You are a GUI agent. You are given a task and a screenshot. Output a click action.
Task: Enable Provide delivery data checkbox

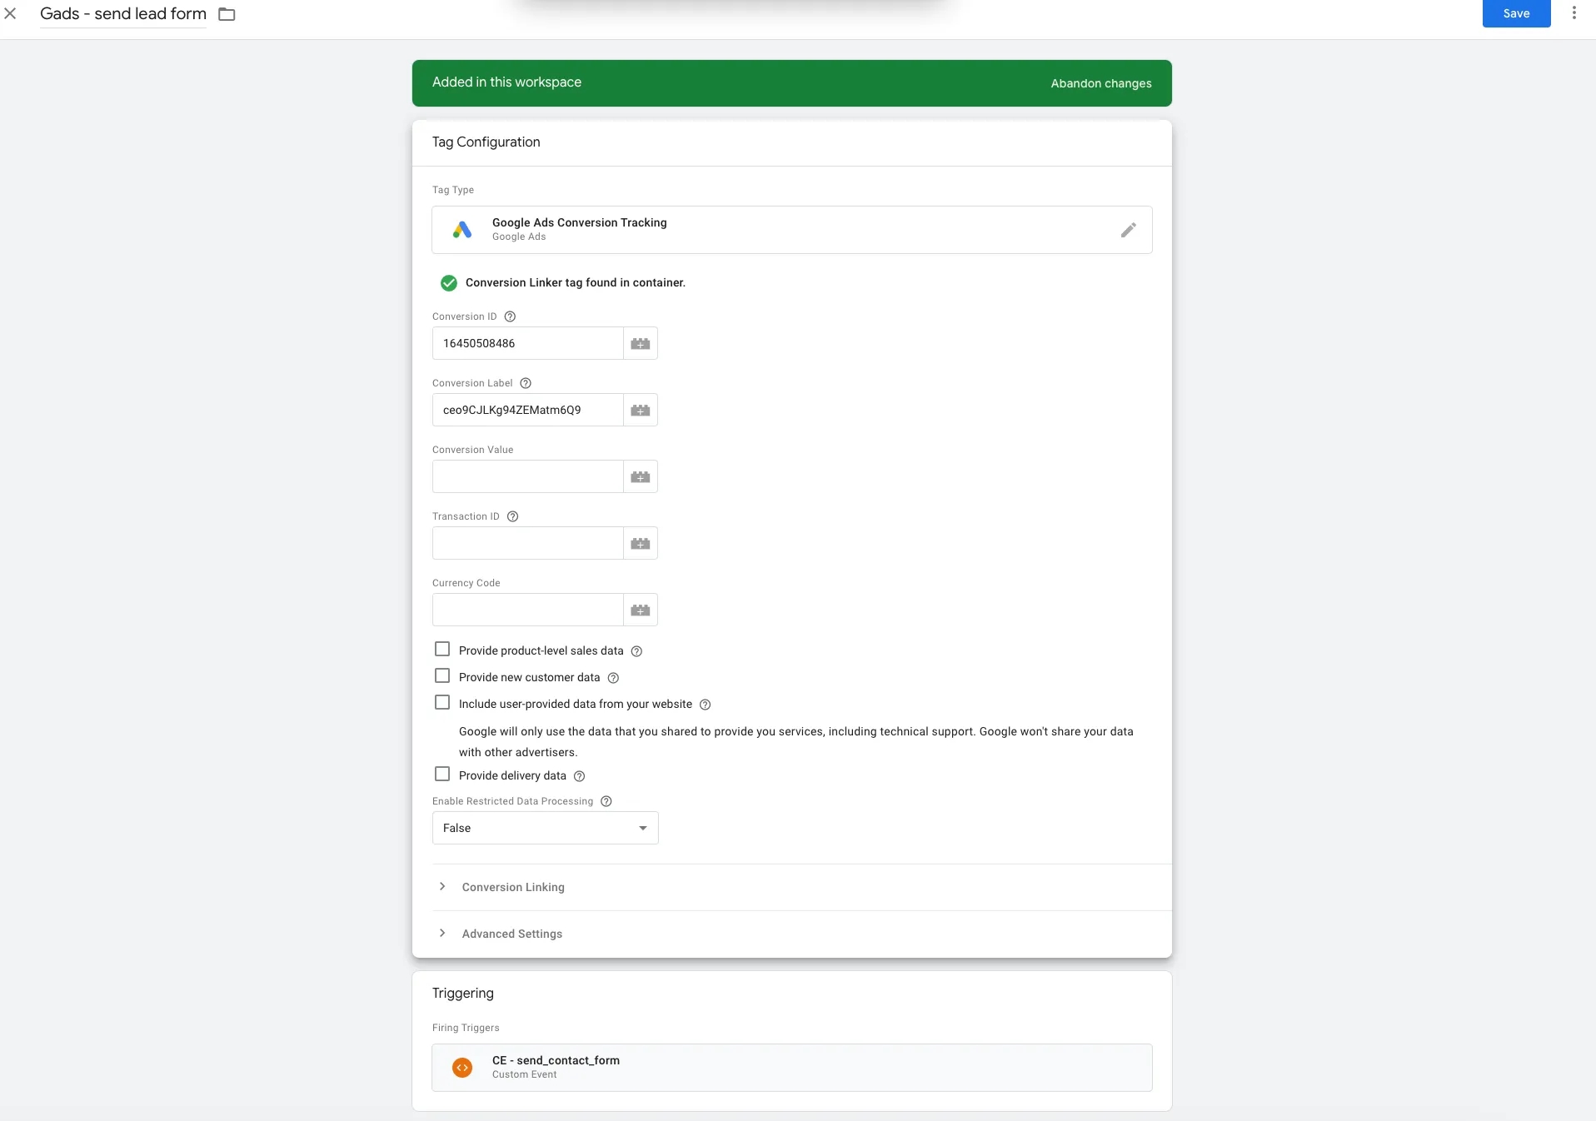click(x=442, y=775)
